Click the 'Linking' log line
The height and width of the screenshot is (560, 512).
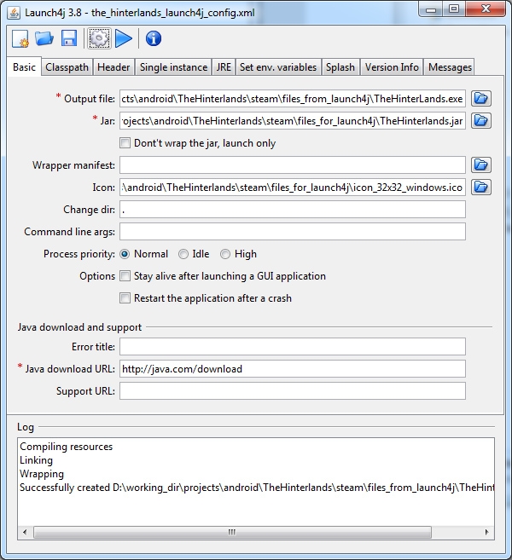(36, 460)
